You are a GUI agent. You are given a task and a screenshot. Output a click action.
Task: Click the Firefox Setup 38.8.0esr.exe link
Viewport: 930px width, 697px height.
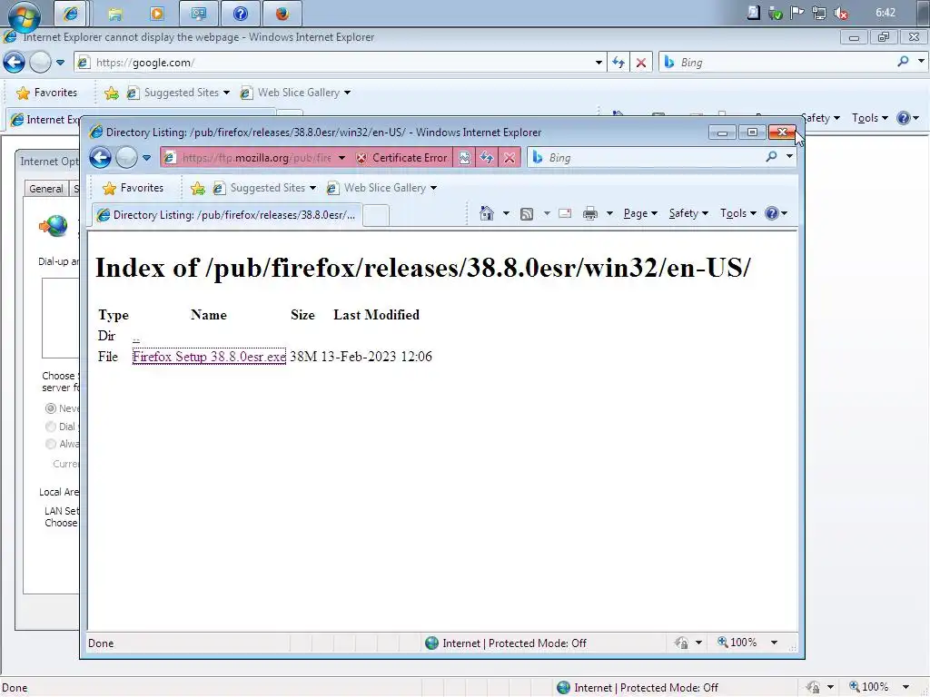[x=209, y=357]
